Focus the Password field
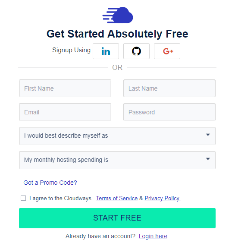Viewport: 235px width, 246px height. point(169,112)
